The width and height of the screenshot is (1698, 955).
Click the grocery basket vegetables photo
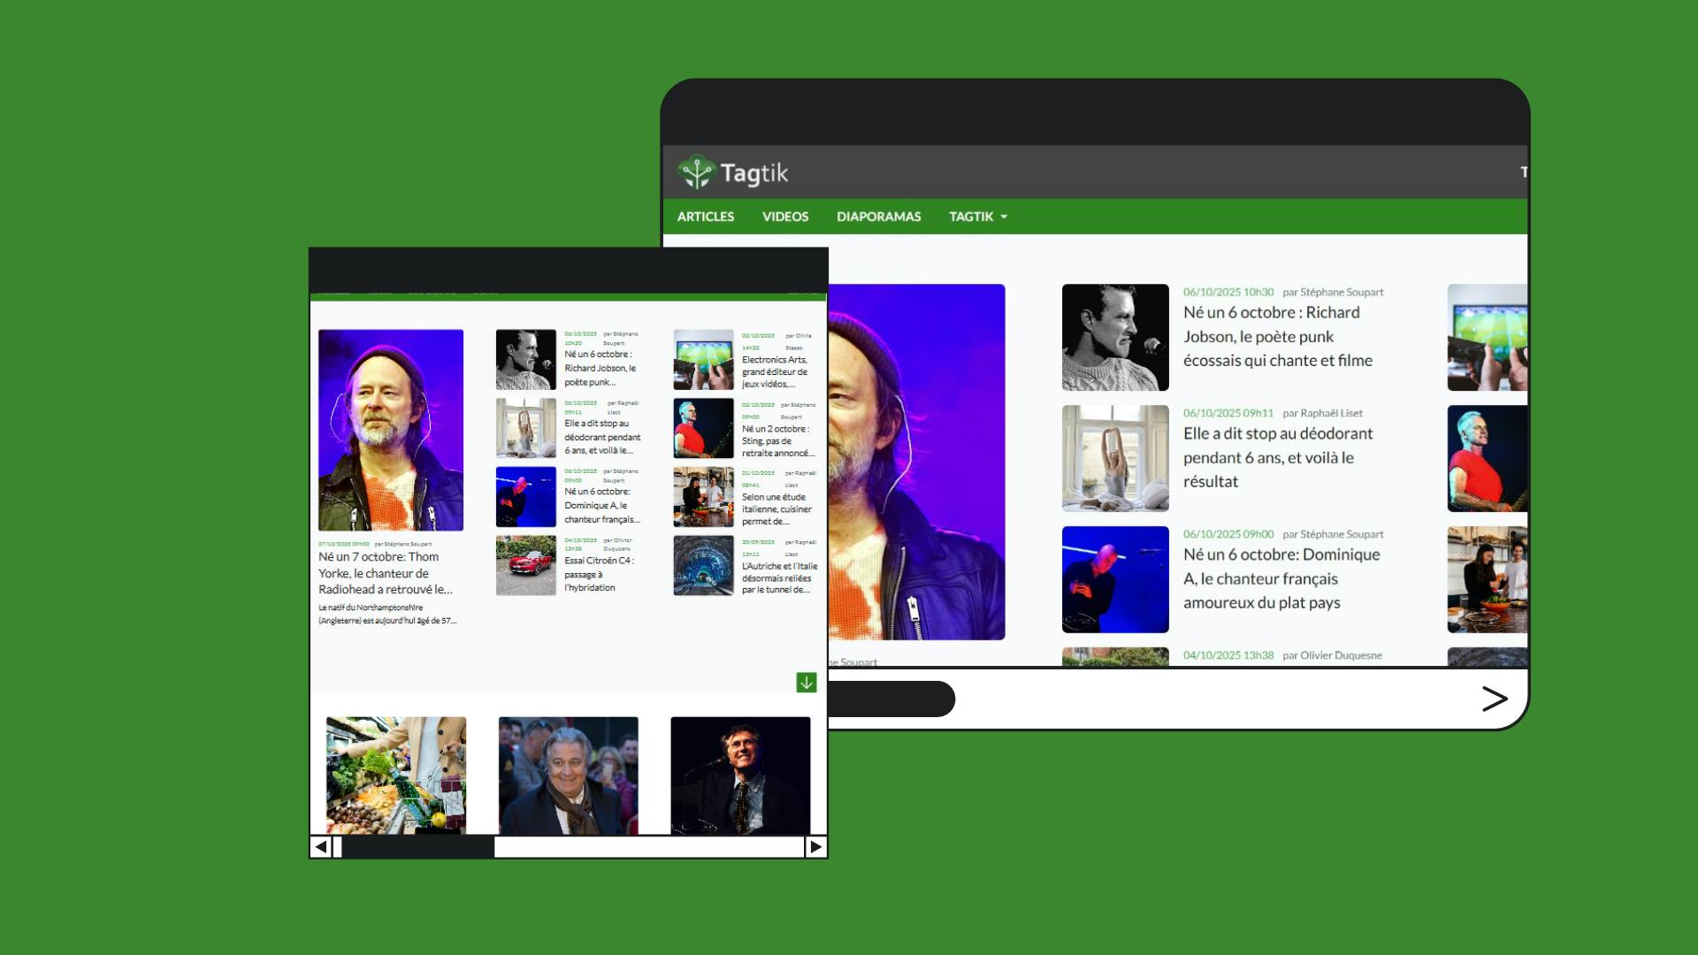(395, 775)
